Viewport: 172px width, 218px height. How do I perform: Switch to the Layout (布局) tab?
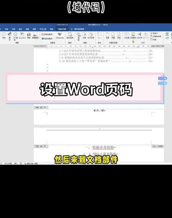coord(6,29)
